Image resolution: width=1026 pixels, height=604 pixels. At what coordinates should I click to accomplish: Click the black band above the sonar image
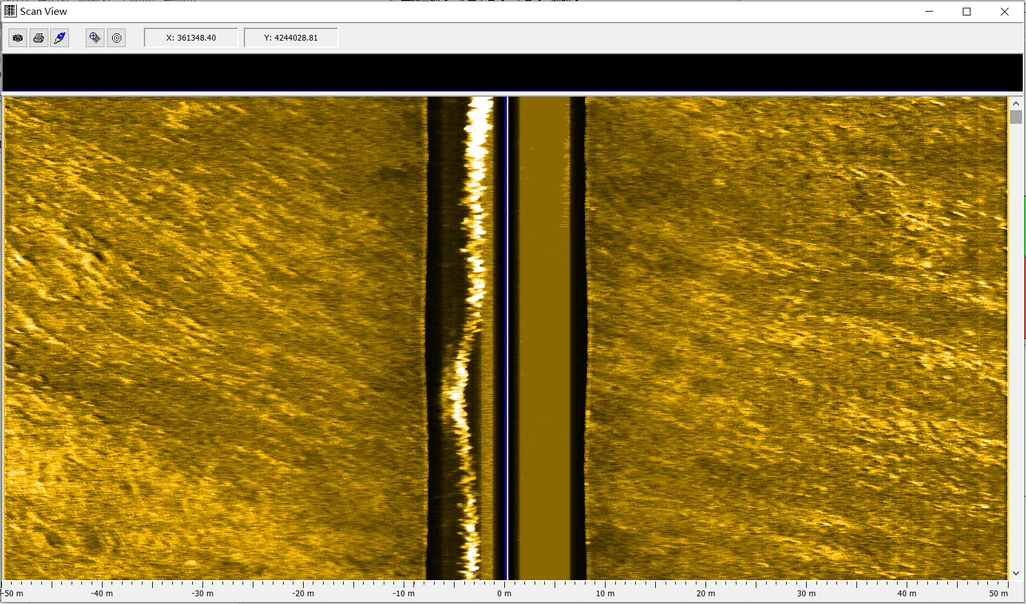click(513, 73)
